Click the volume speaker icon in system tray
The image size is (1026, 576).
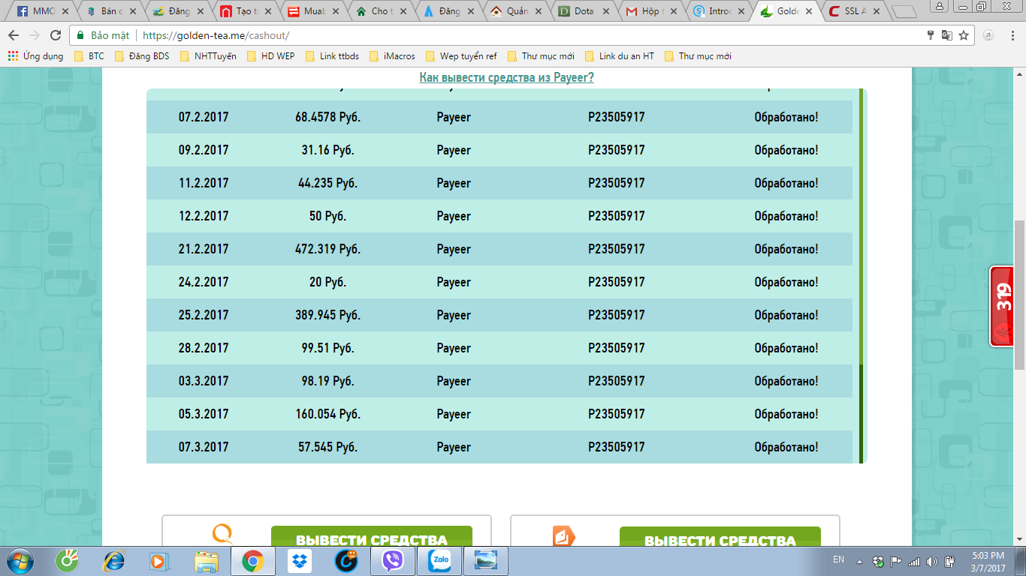coord(931,561)
